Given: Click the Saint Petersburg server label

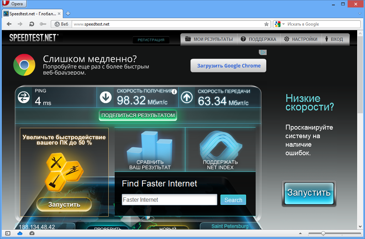Looking at the screenshot, I should tap(230, 226).
